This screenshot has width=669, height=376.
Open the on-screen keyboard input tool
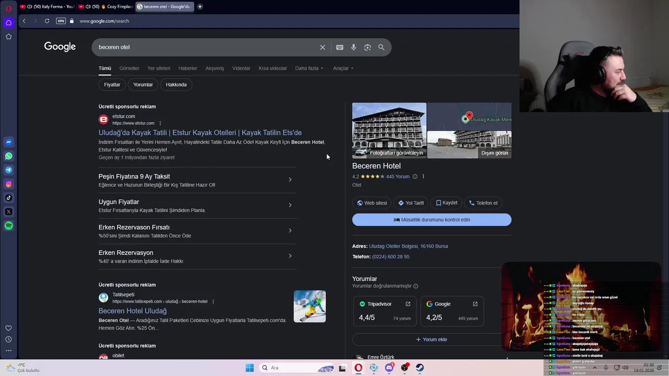[340, 47]
